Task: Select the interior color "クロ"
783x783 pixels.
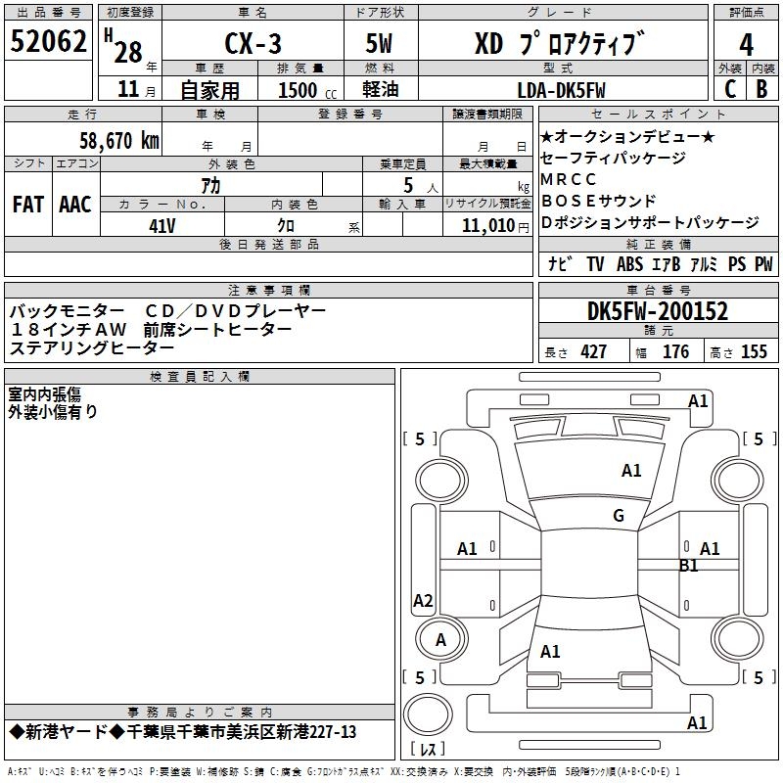Action: 286,226
